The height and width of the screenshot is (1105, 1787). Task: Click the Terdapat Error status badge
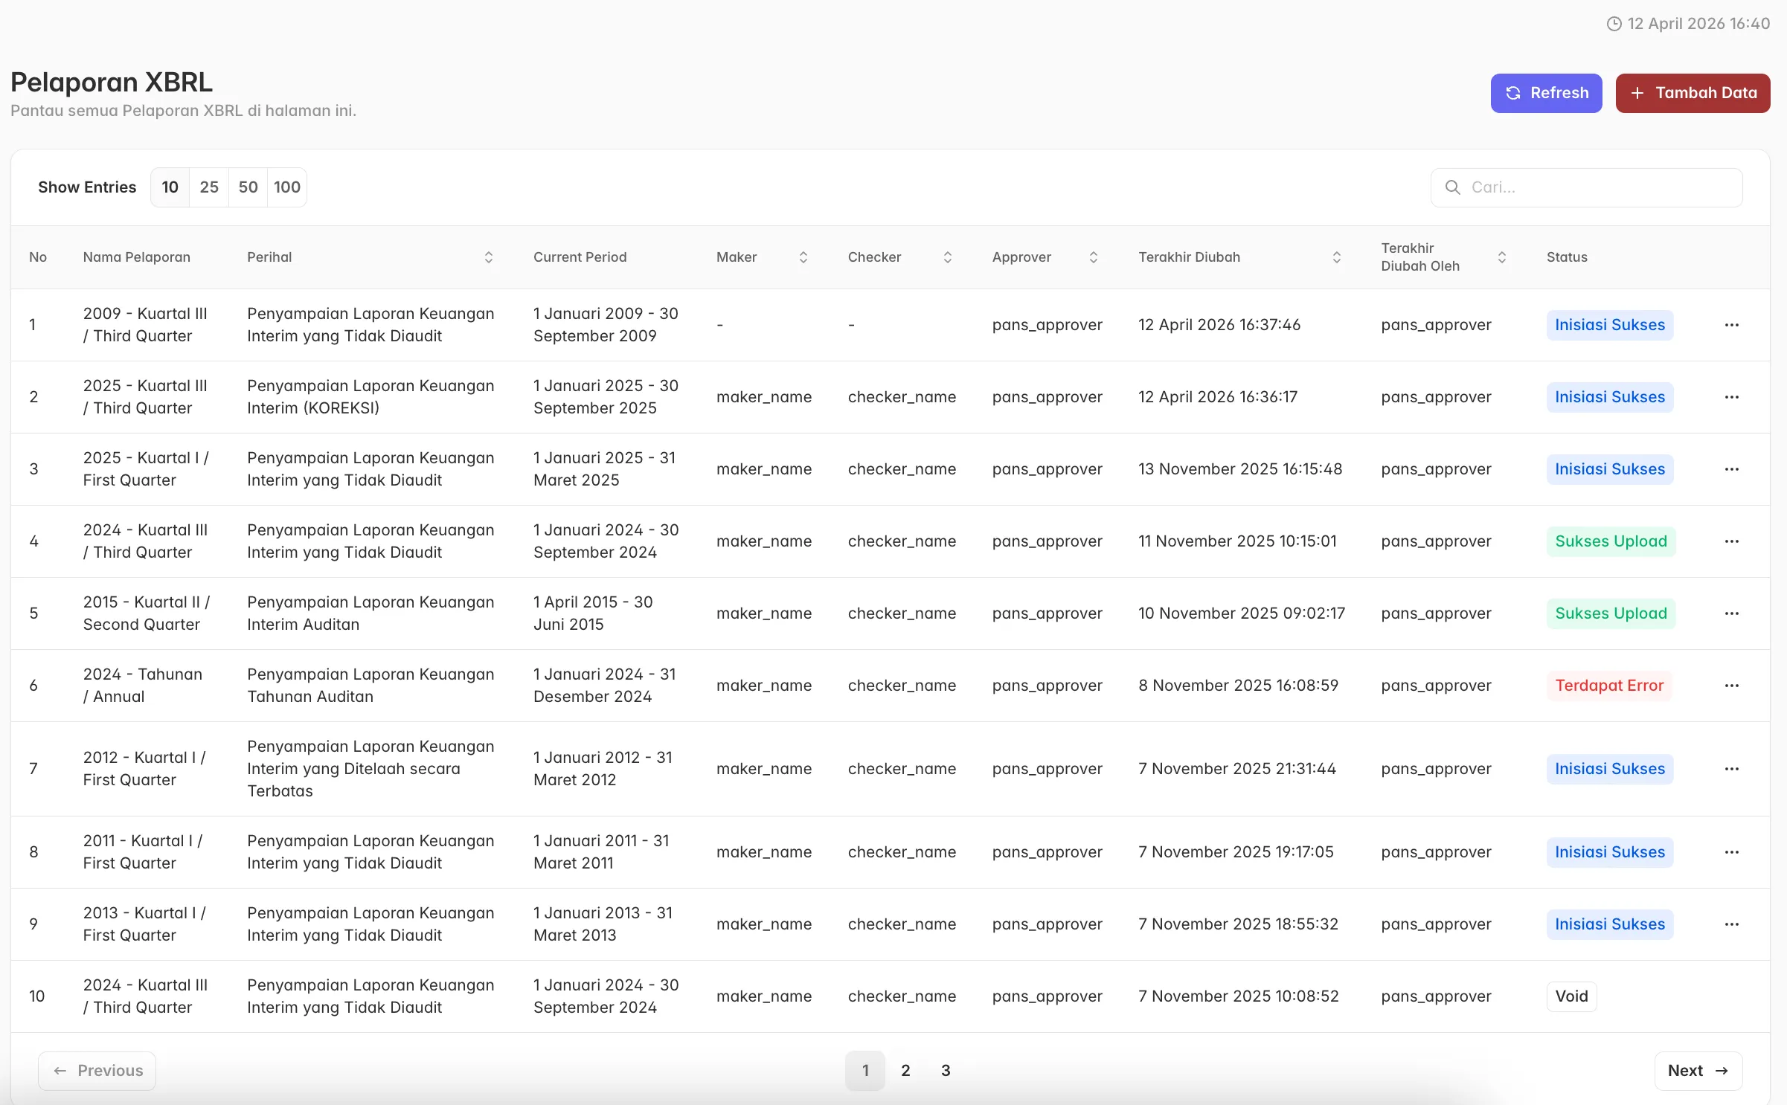1609,686
